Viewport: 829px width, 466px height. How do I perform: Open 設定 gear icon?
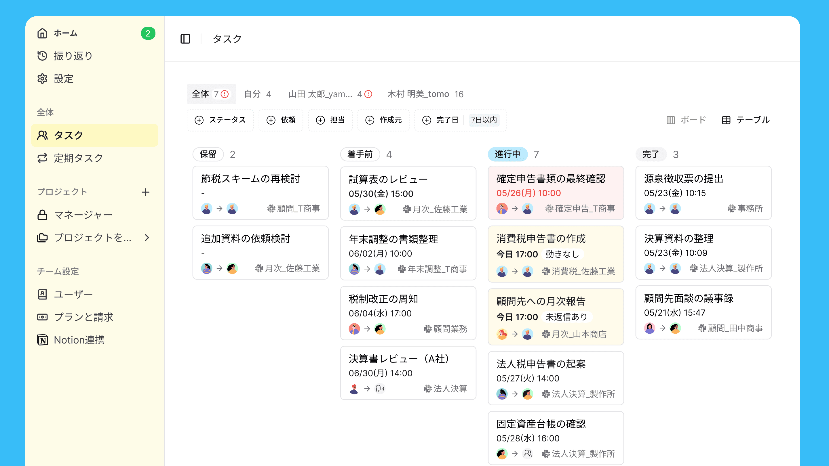42,79
